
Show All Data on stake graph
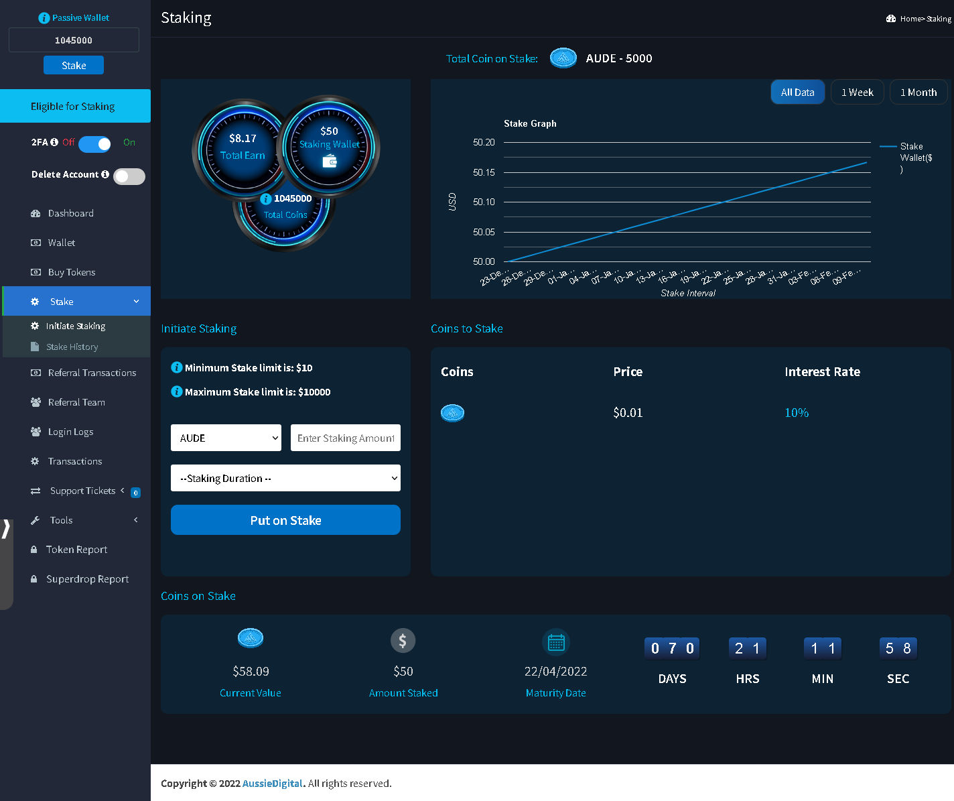coord(798,93)
